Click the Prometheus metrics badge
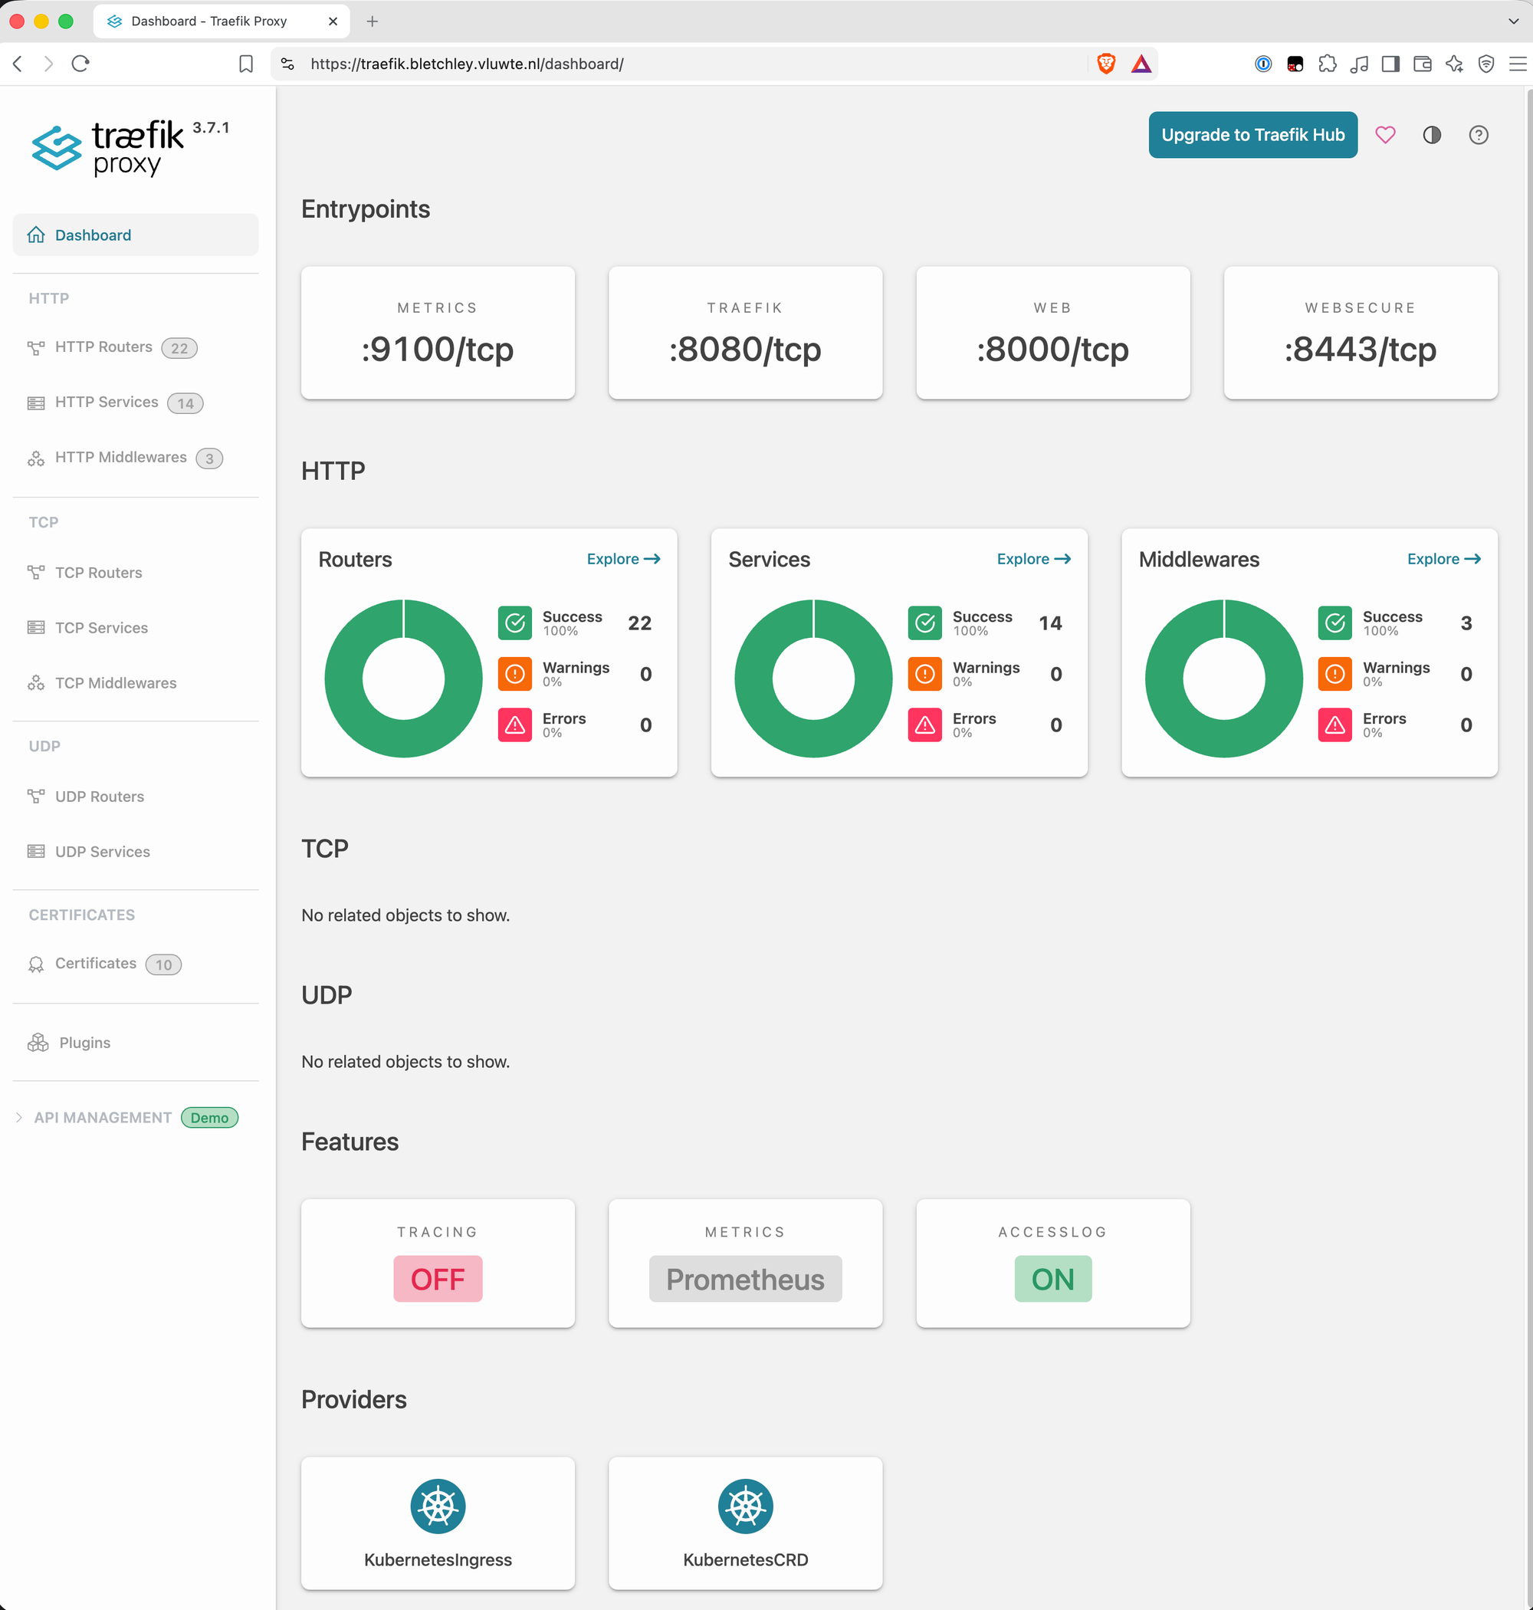The image size is (1533, 1610). (x=745, y=1279)
